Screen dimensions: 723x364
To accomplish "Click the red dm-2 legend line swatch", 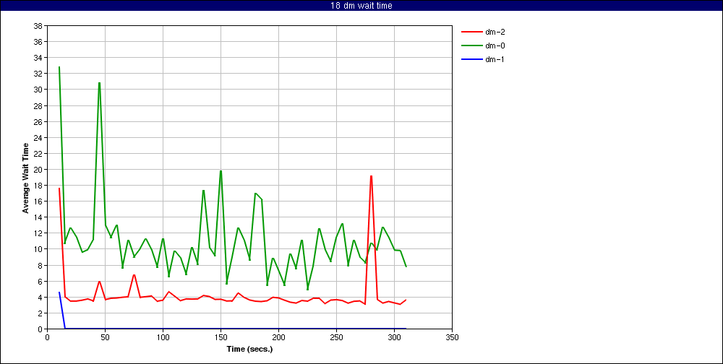I will pos(471,32).
